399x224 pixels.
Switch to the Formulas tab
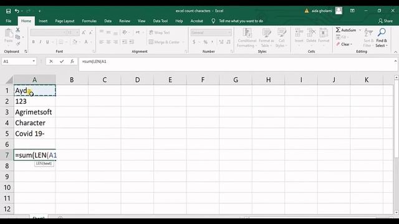click(89, 21)
